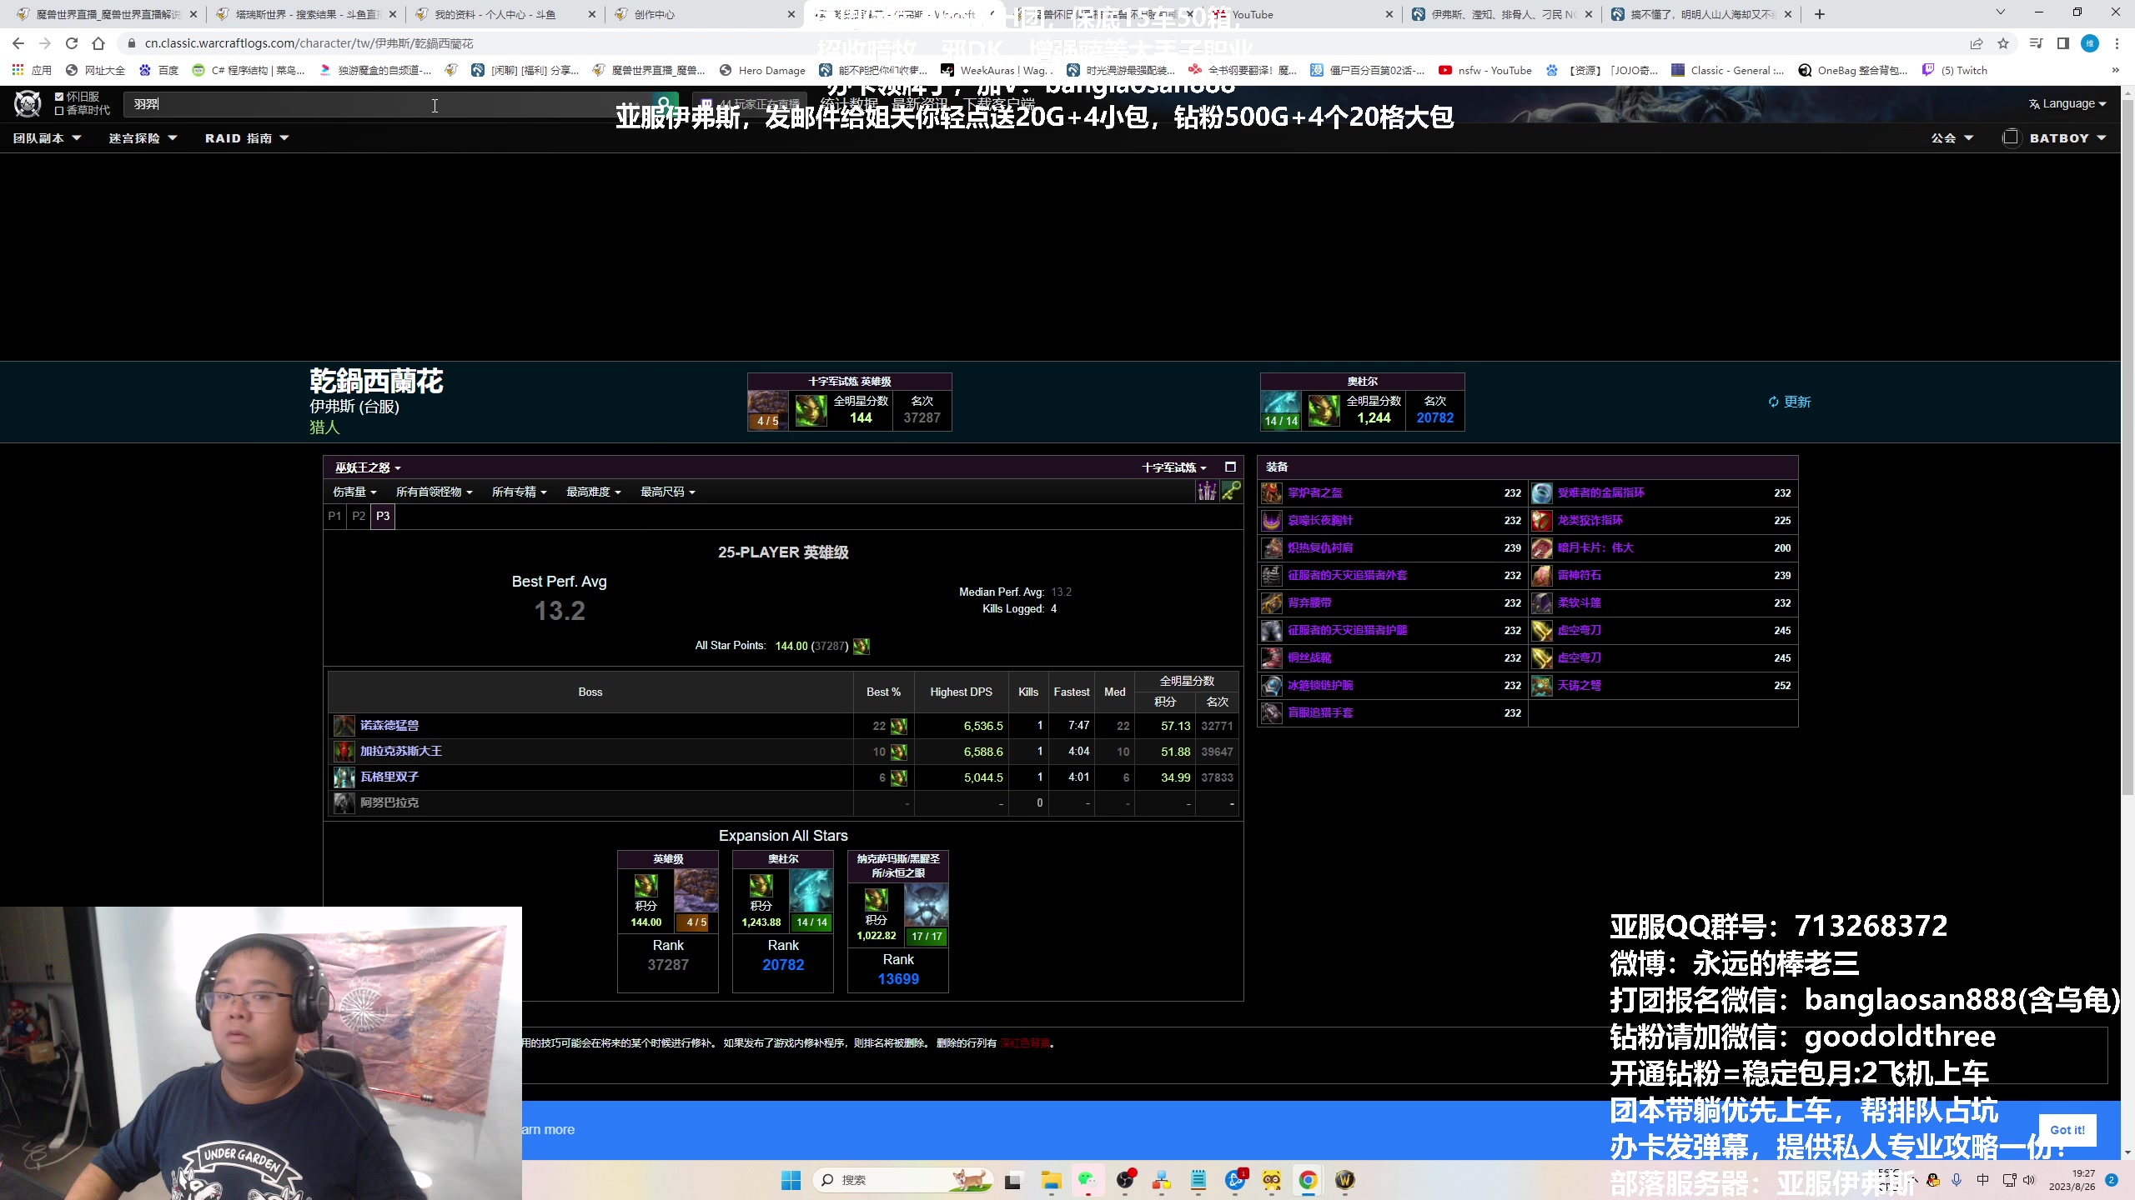Toggle the 怀旧服 checkbox

tap(59, 97)
